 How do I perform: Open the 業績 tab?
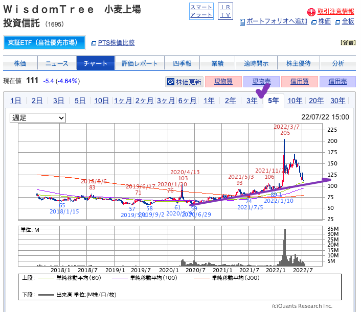pos(217,63)
